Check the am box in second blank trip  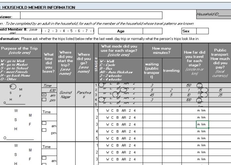tap(44, 158)
